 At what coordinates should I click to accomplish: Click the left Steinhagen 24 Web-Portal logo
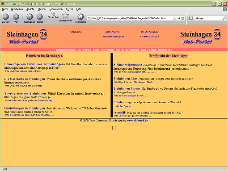26,36
